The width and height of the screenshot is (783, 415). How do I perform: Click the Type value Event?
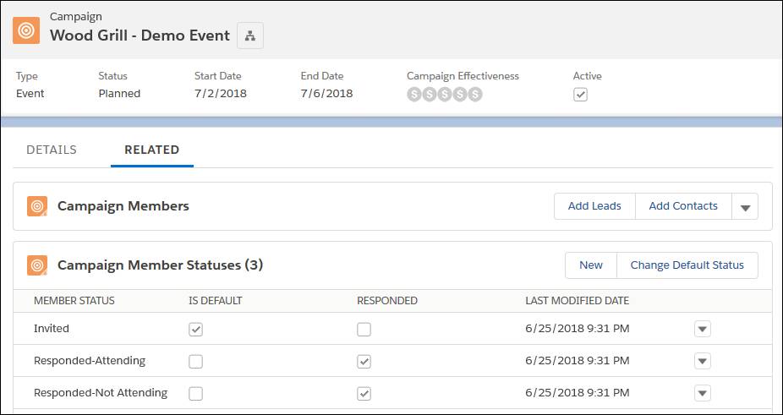30,93
